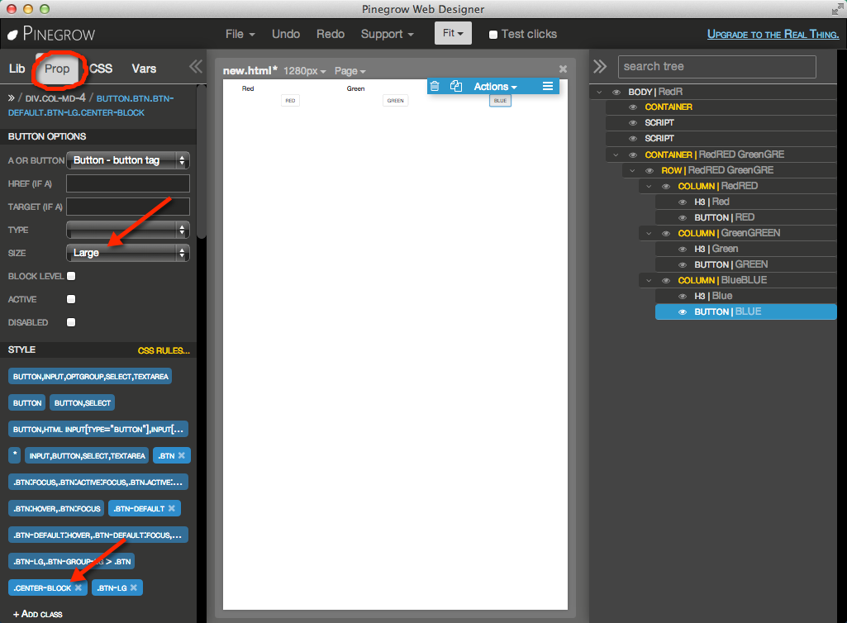This screenshot has height=623, width=847.
Task: Switch to the CSS tab
Action: pyautogui.click(x=101, y=69)
